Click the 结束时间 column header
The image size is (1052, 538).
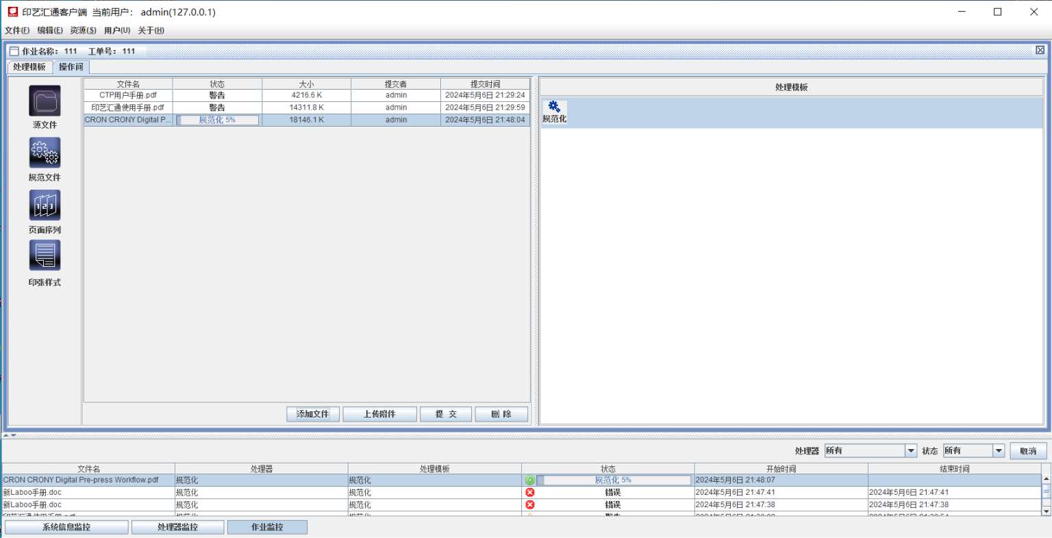(955, 469)
